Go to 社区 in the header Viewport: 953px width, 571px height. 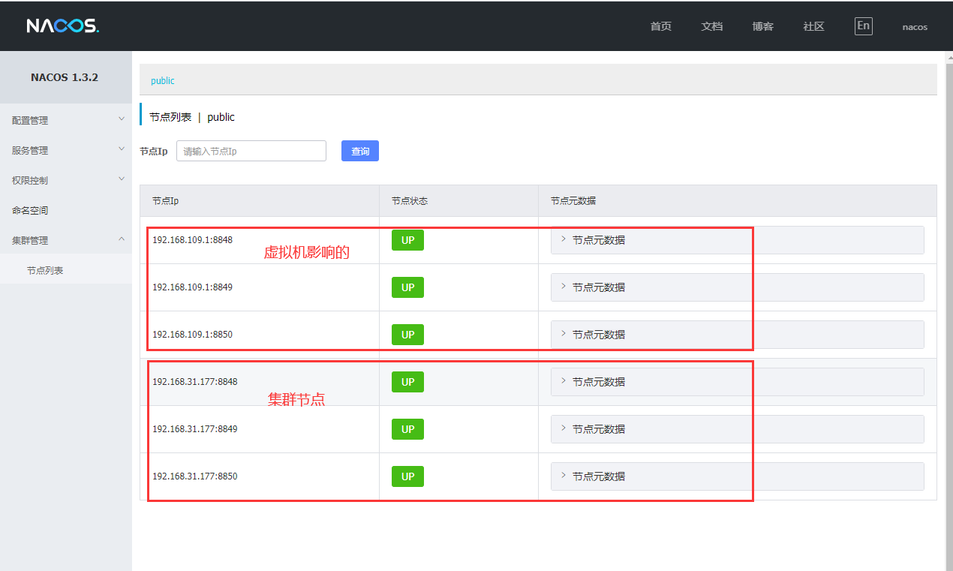click(x=813, y=26)
